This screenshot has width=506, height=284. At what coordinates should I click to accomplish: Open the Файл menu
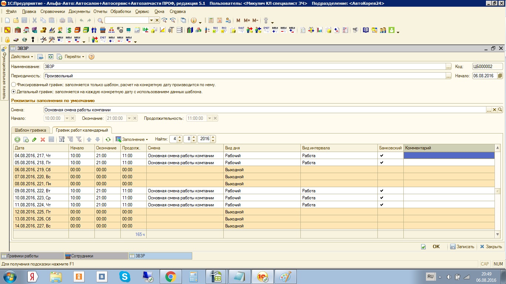coord(11,11)
